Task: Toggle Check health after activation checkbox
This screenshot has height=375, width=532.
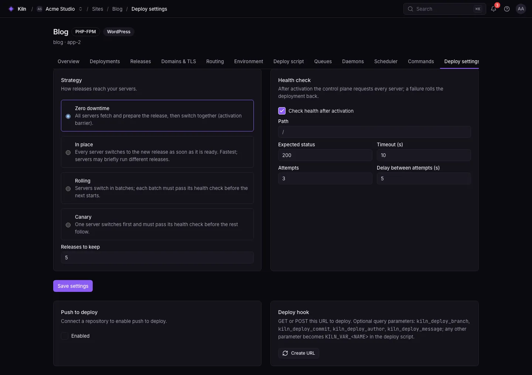Action: [282, 111]
